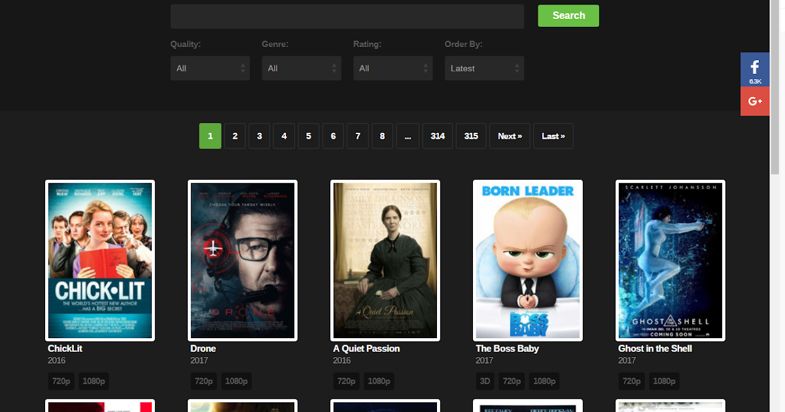
Task: Click the Rating: filter label
Action: coord(368,44)
